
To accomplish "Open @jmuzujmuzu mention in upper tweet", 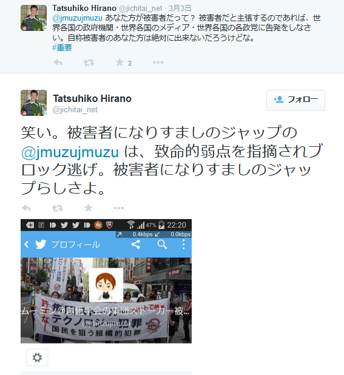I will coord(77,18).
